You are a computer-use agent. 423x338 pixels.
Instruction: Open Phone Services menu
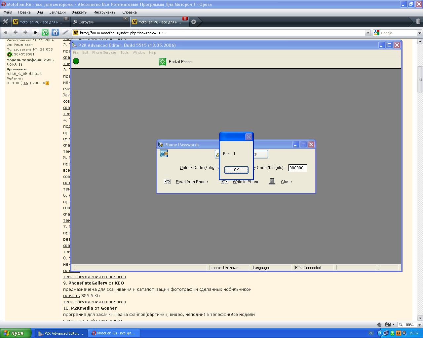click(104, 52)
